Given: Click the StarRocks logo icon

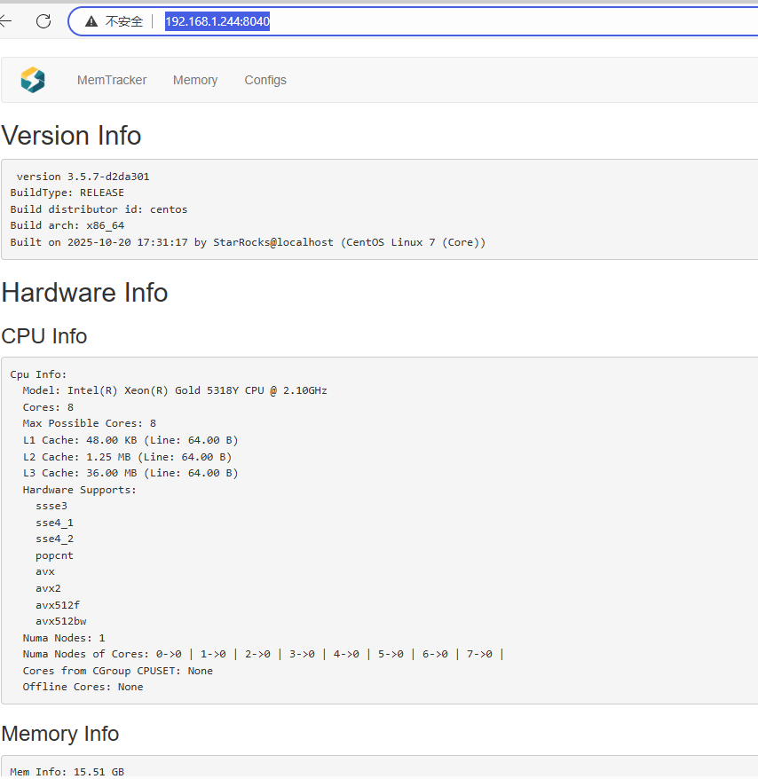Looking at the screenshot, I should coord(33,80).
